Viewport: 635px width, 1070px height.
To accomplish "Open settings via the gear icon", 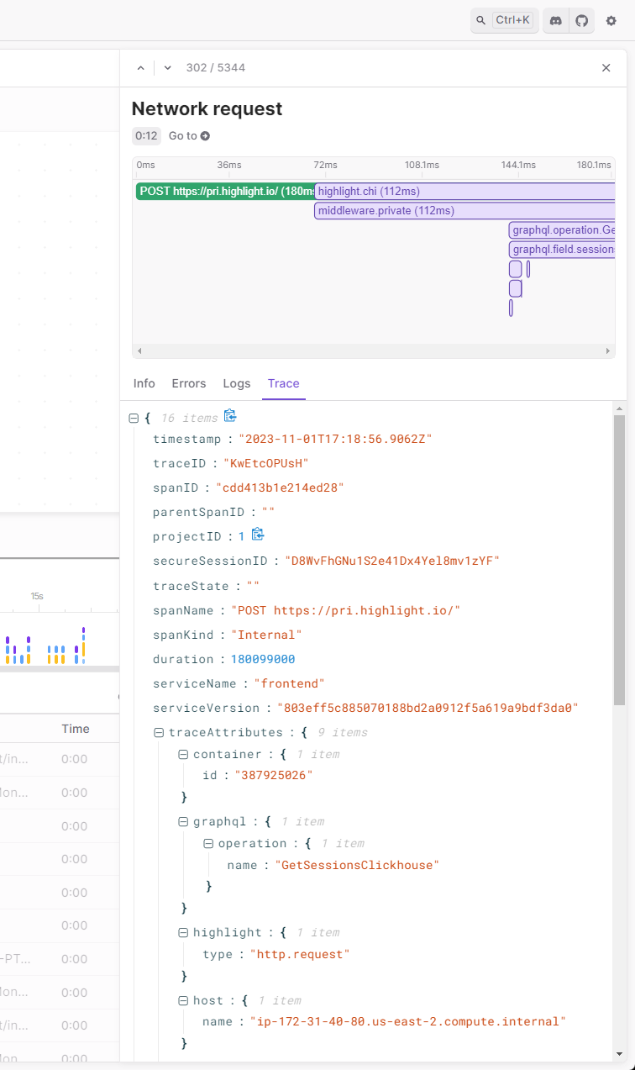I will click(x=611, y=20).
